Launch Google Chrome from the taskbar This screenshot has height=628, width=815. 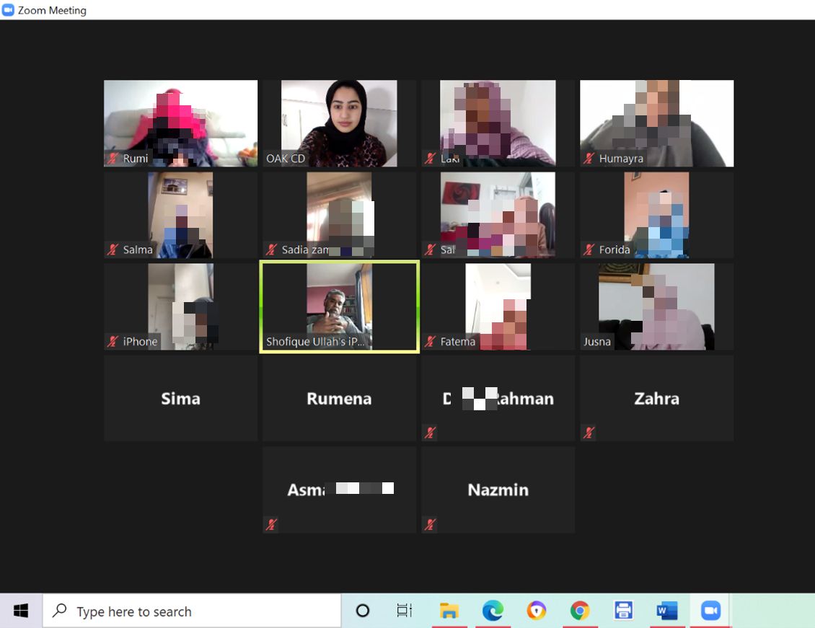(x=580, y=611)
